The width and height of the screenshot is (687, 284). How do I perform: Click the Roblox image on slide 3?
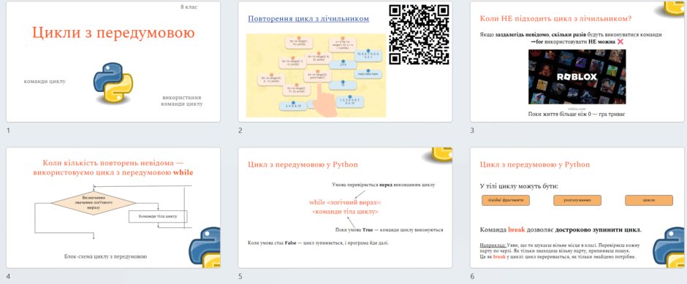577,77
